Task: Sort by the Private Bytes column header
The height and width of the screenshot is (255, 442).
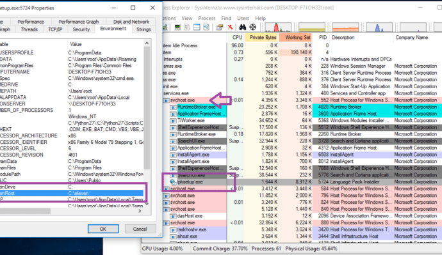Action: [x=261, y=38]
